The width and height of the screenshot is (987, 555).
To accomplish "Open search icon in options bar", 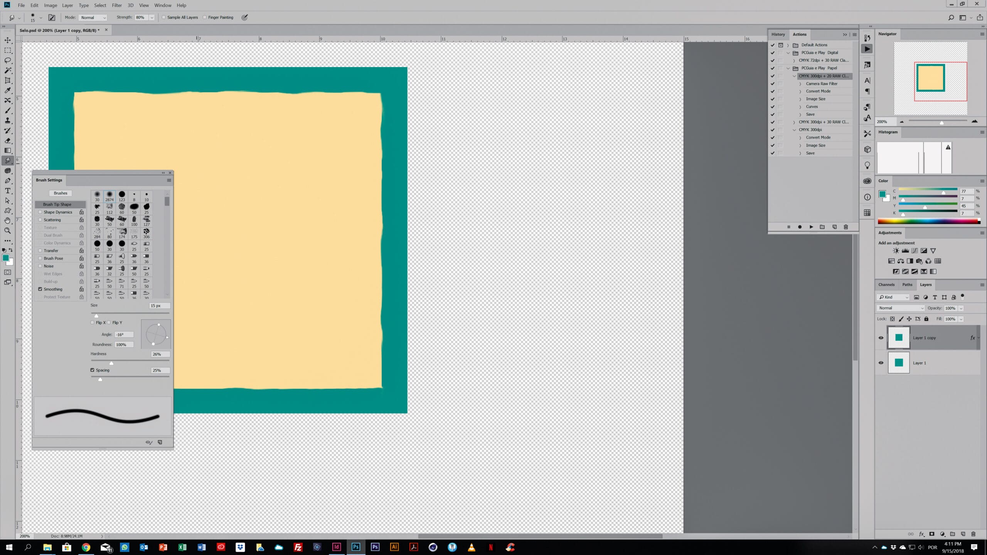I will 951,18.
